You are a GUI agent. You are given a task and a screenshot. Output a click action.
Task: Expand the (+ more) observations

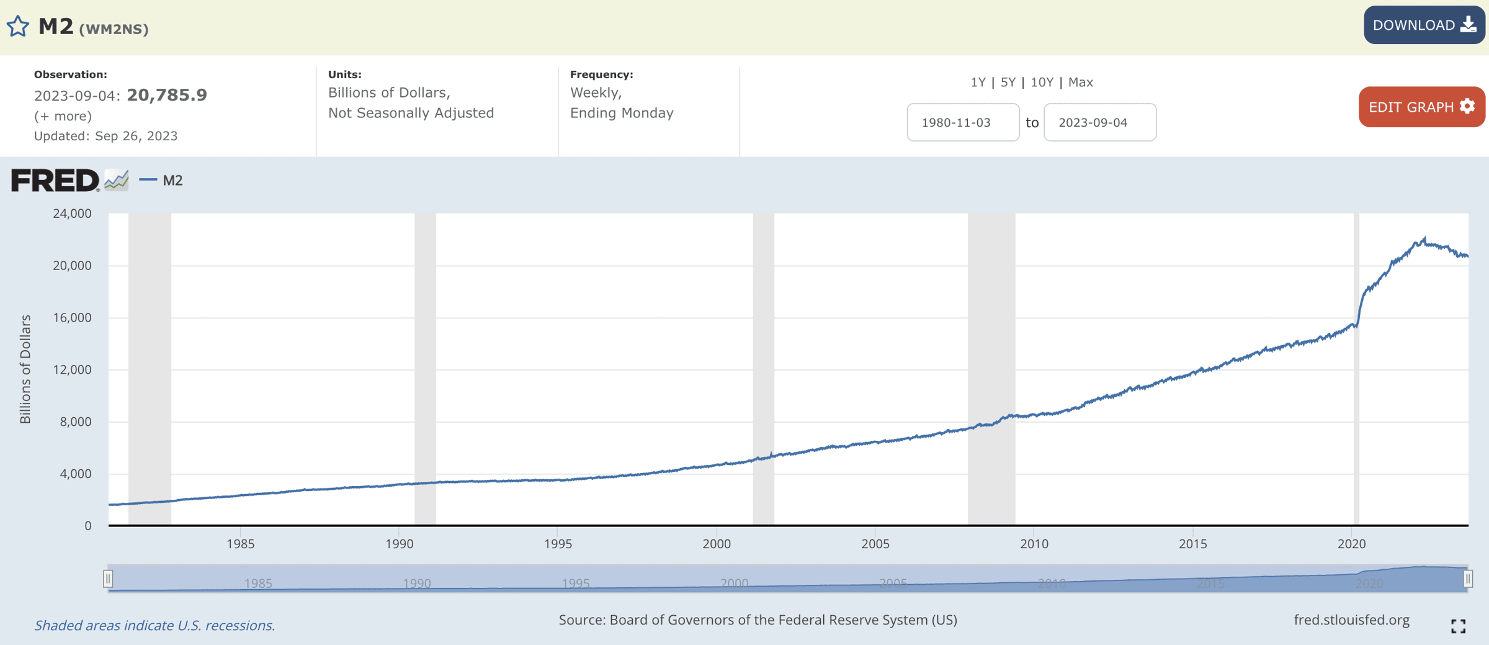(63, 116)
